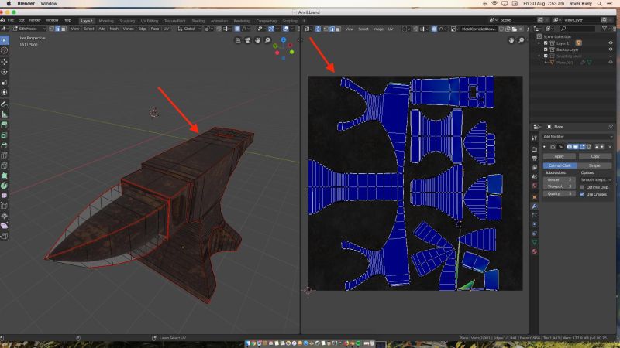Select the Catmull-Clark subdivision type
Image resolution: width=620 pixels, height=348 pixels.
560,165
